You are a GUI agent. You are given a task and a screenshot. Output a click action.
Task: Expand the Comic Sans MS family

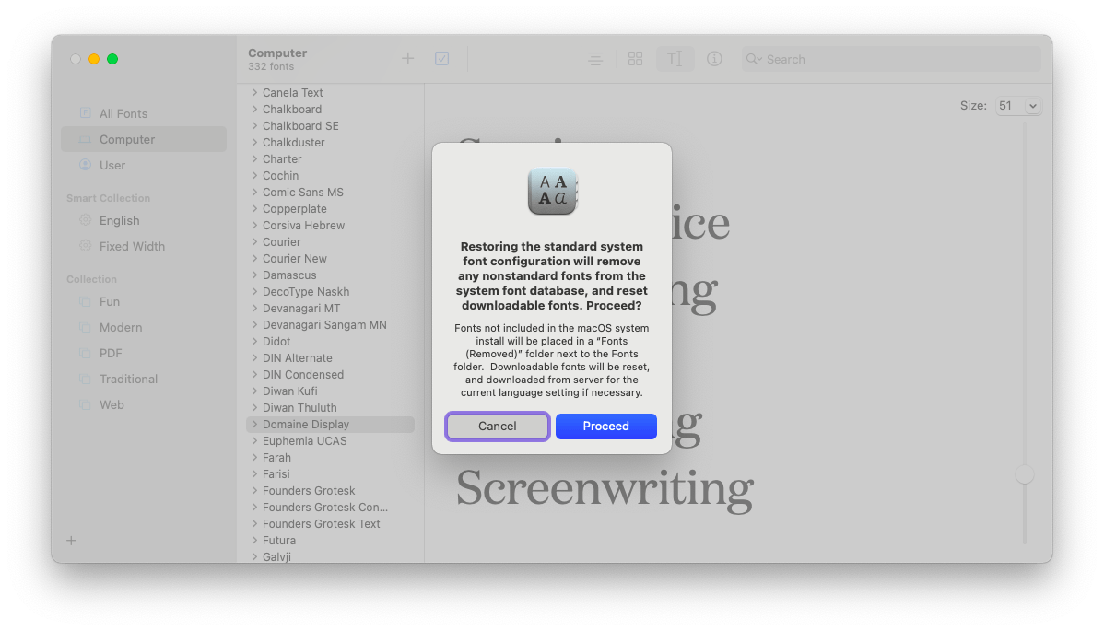coord(255,192)
